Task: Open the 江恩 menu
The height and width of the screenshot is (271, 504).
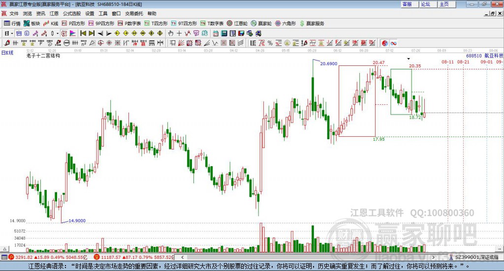Action: pyautogui.click(x=54, y=13)
